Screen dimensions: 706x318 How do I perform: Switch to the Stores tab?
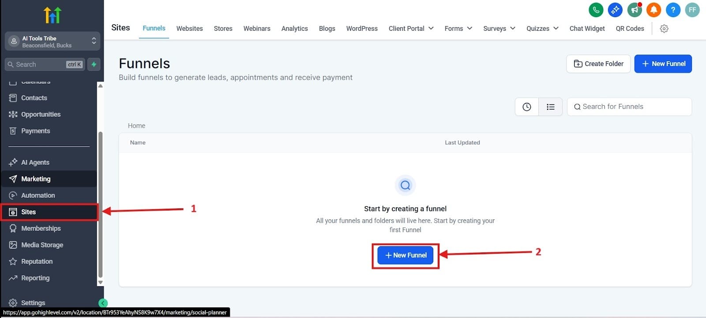tap(223, 29)
